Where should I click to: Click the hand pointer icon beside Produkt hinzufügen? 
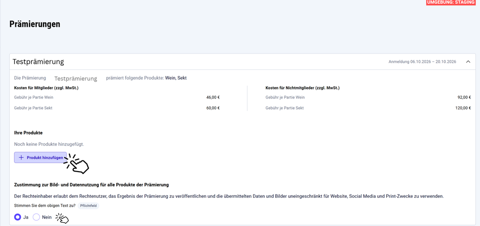point(77,164)
